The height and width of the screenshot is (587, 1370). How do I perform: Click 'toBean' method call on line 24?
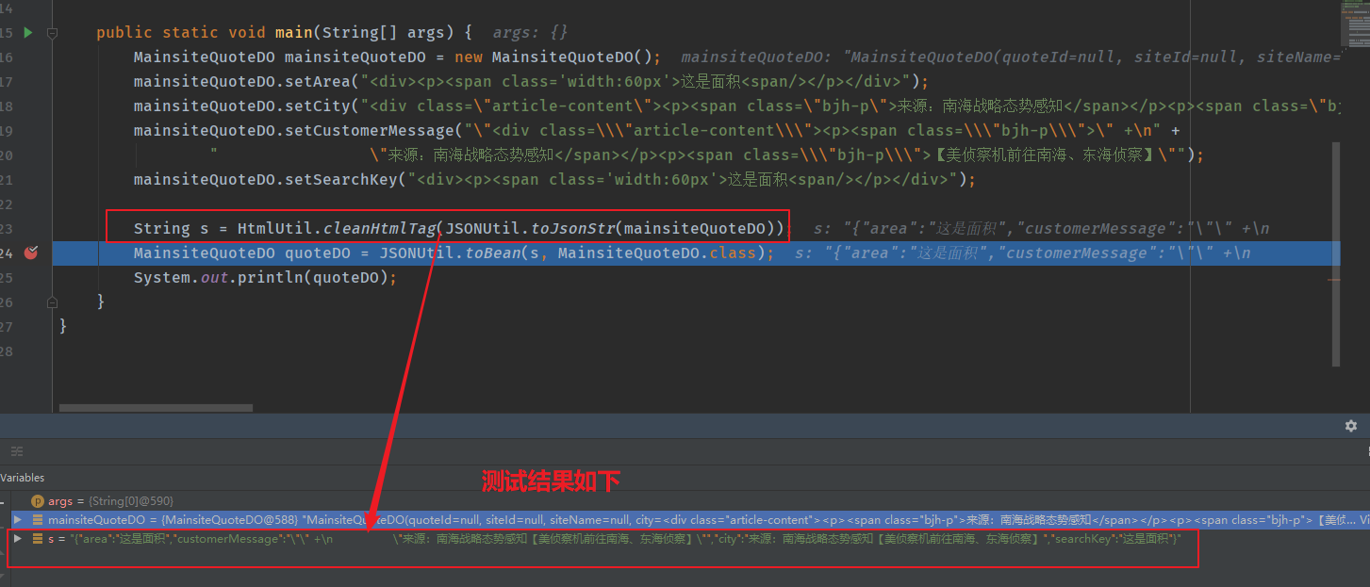492,253
